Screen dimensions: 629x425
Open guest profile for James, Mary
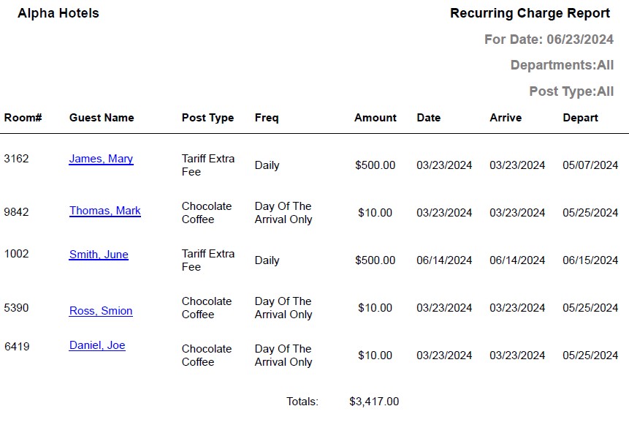(x=100, y=159)
